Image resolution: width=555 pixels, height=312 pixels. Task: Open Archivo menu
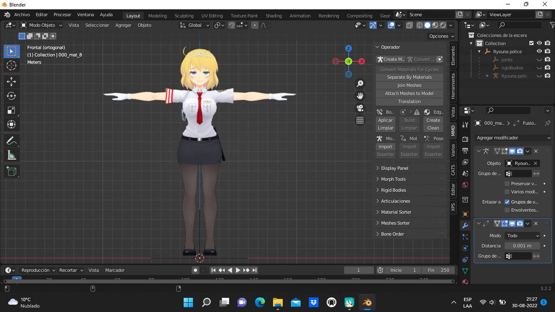(x=22, y=14)
